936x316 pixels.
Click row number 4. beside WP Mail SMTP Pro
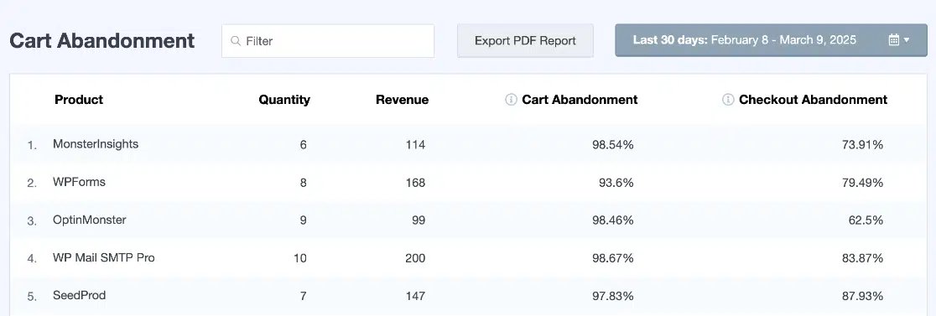point(32,259)
